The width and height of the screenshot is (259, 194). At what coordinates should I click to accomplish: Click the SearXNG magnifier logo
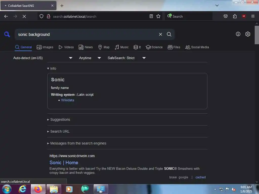pyautogui.click(x=7, y=34)
